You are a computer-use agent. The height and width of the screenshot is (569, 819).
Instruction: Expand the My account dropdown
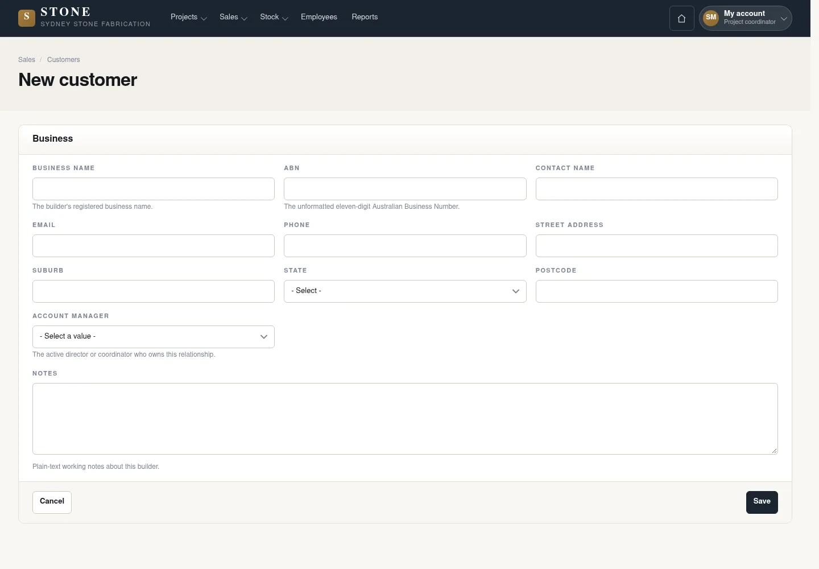[745, 18]
